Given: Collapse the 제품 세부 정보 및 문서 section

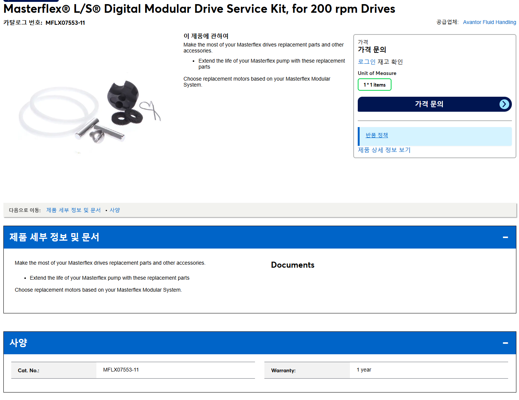Looking at the screenshot, I should [505, 237].
